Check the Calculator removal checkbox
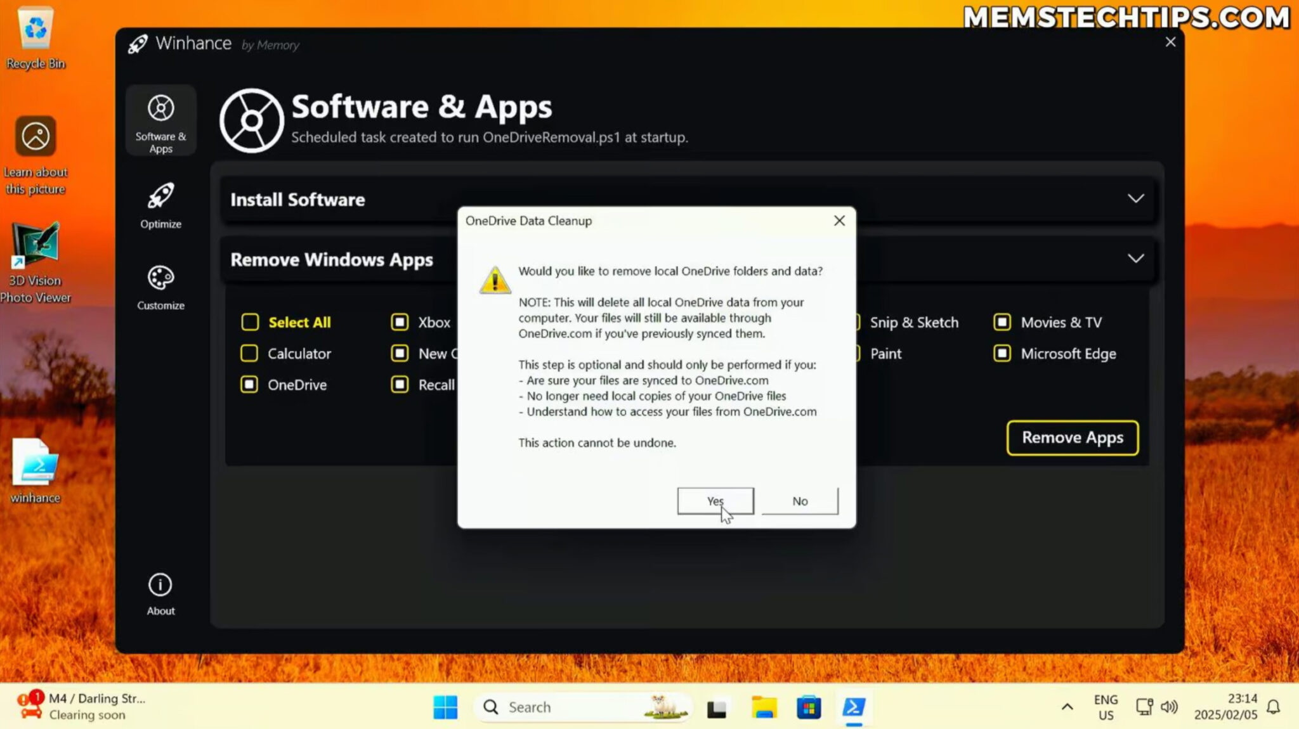Viewport: 1299px width, 729px height. click(x=249, y=353)
